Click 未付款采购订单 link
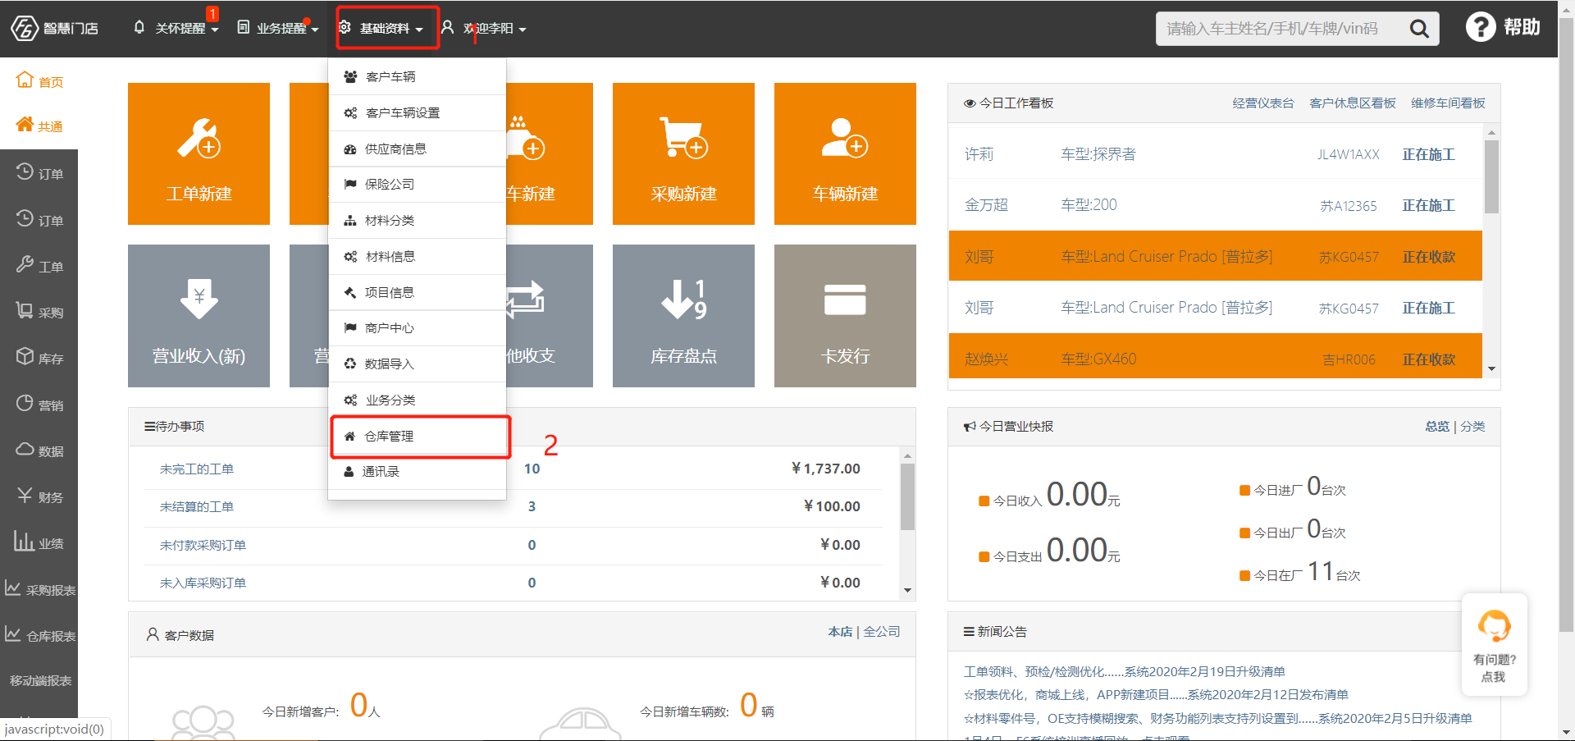 pos(203,545)
